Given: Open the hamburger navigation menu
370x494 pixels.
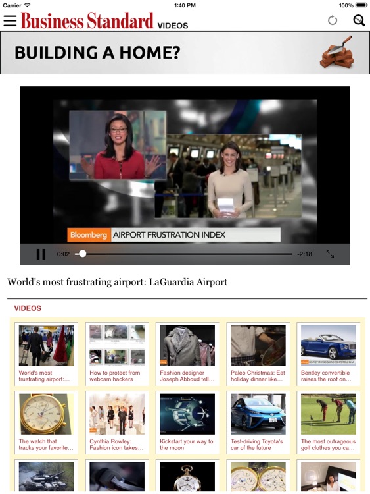Looking at the screenshot, I should click(x=10, y=20).
